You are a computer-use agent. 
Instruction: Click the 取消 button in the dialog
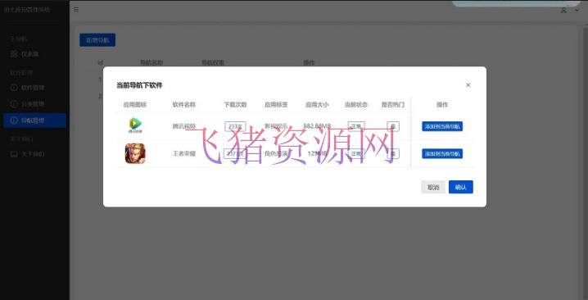pos(433,187)
